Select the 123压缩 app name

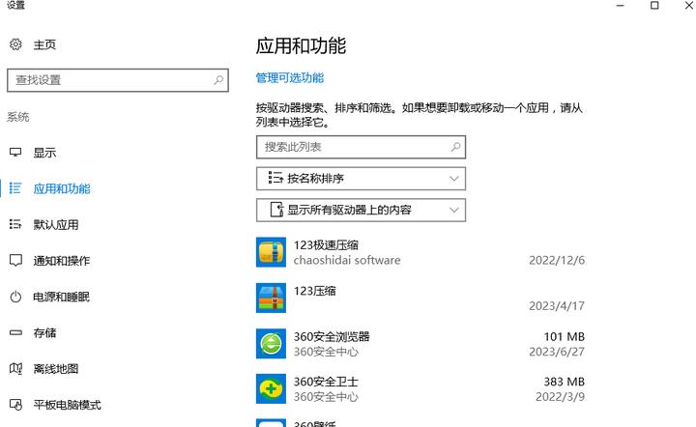coord(315,291)
